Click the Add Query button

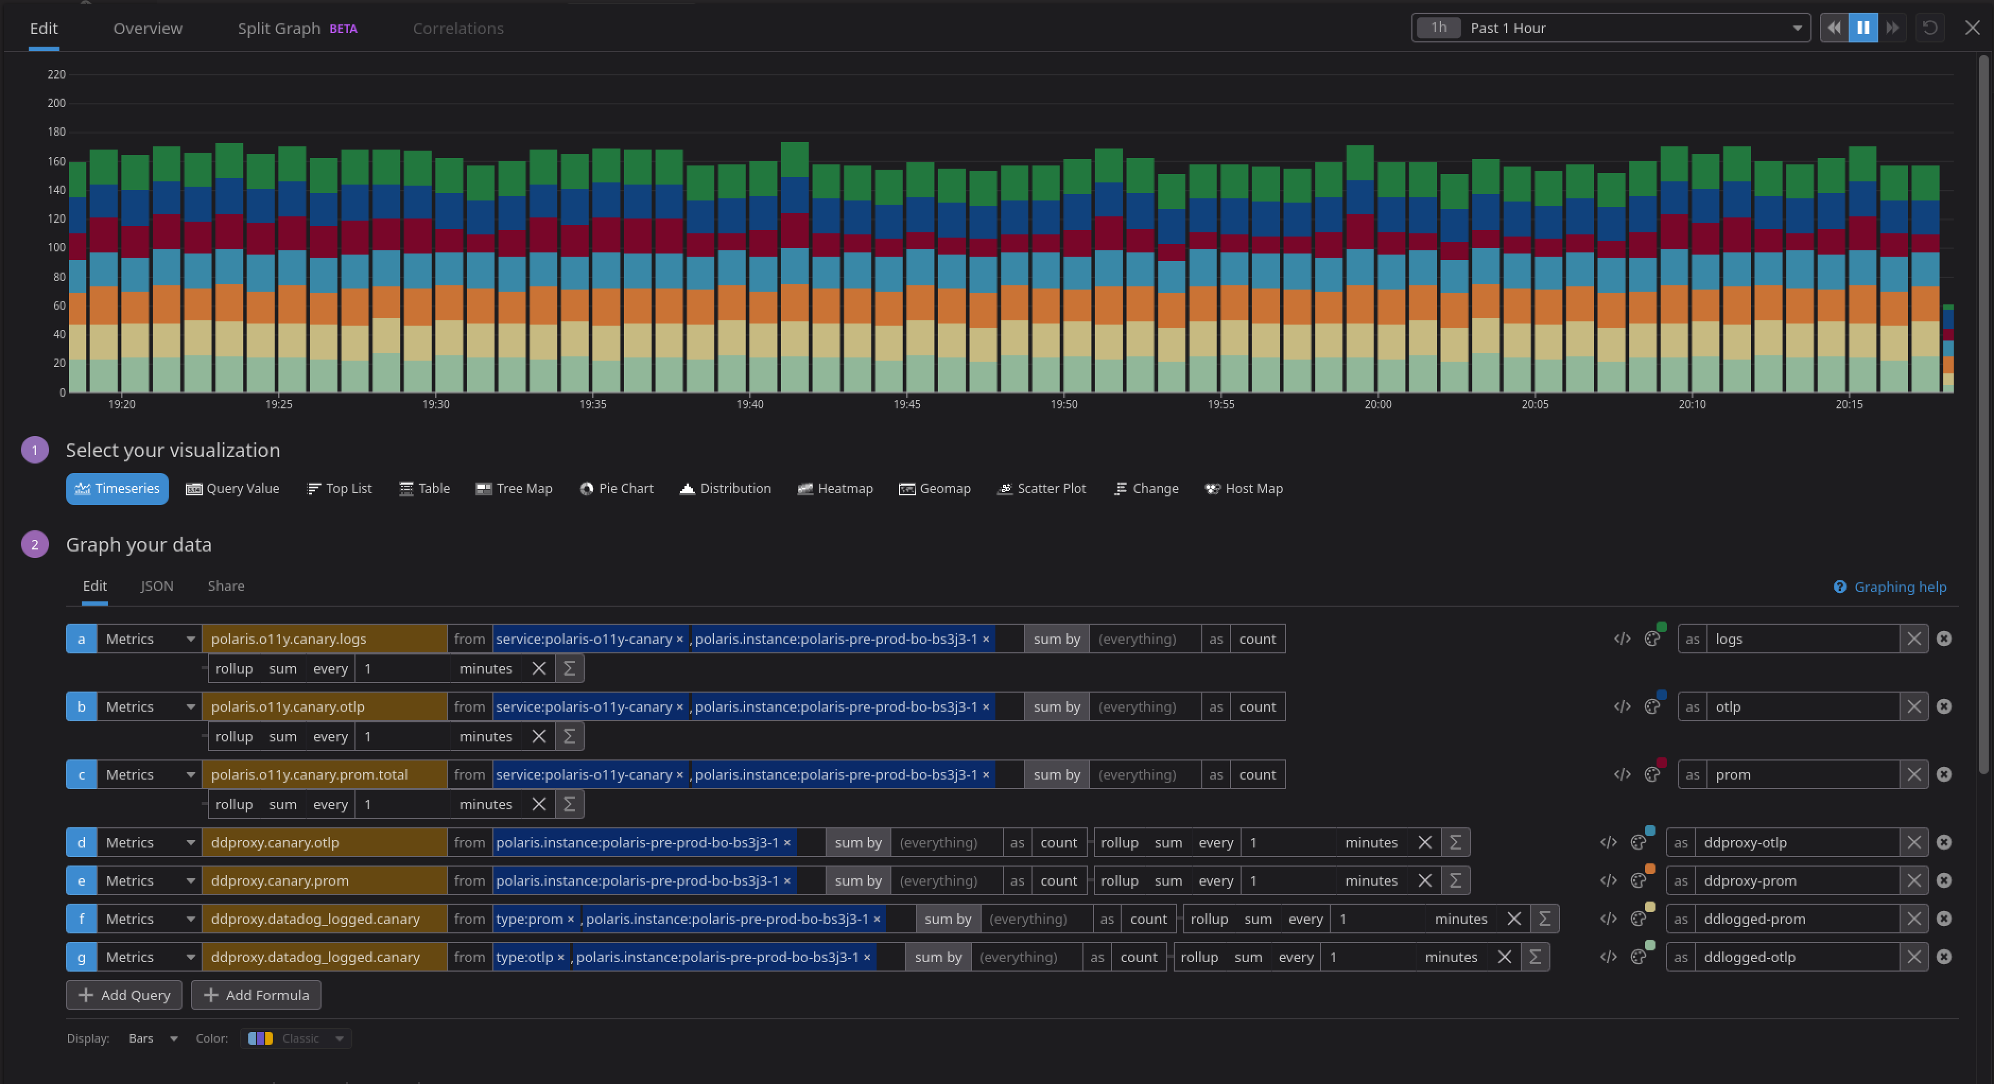(123, 995)
